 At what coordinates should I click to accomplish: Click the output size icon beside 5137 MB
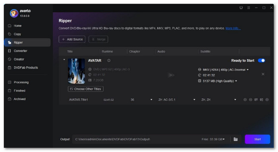[x=199, y=81]
